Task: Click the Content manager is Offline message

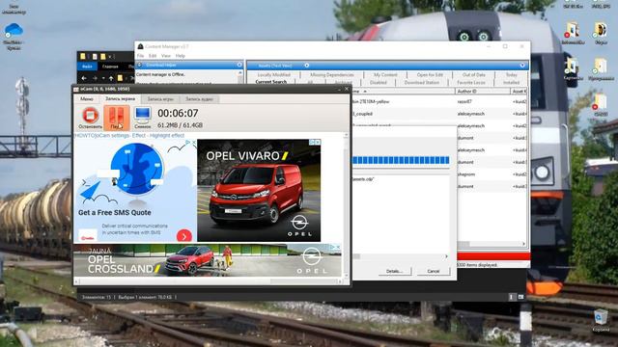Action: point(160,74)
